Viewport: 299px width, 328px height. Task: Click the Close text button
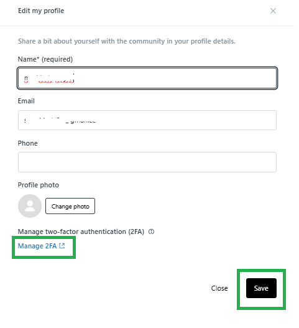point(219,288)
